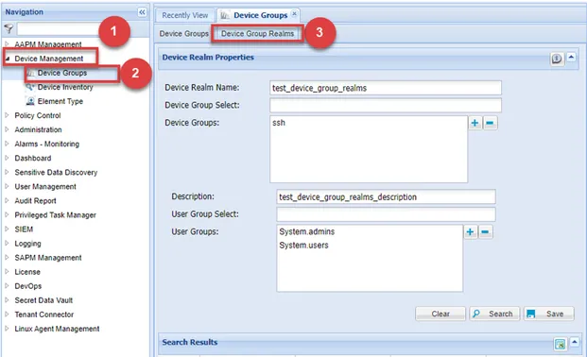Open SIEM in navigation tree
This screenshot has width=587, height=357.
pos(24,229)
